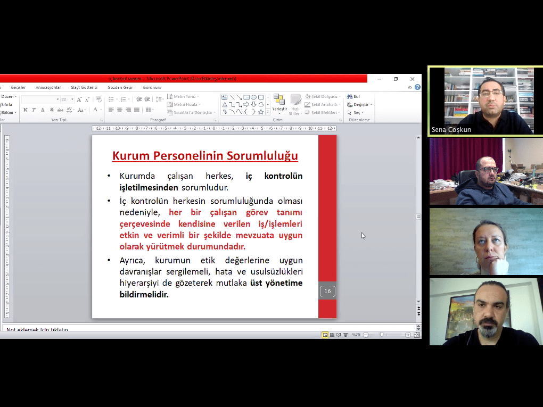Screen dimensions: 543x407
Task: Switch to Normal view in status bar
Action: pyautogui.click(x=325, y=335)
